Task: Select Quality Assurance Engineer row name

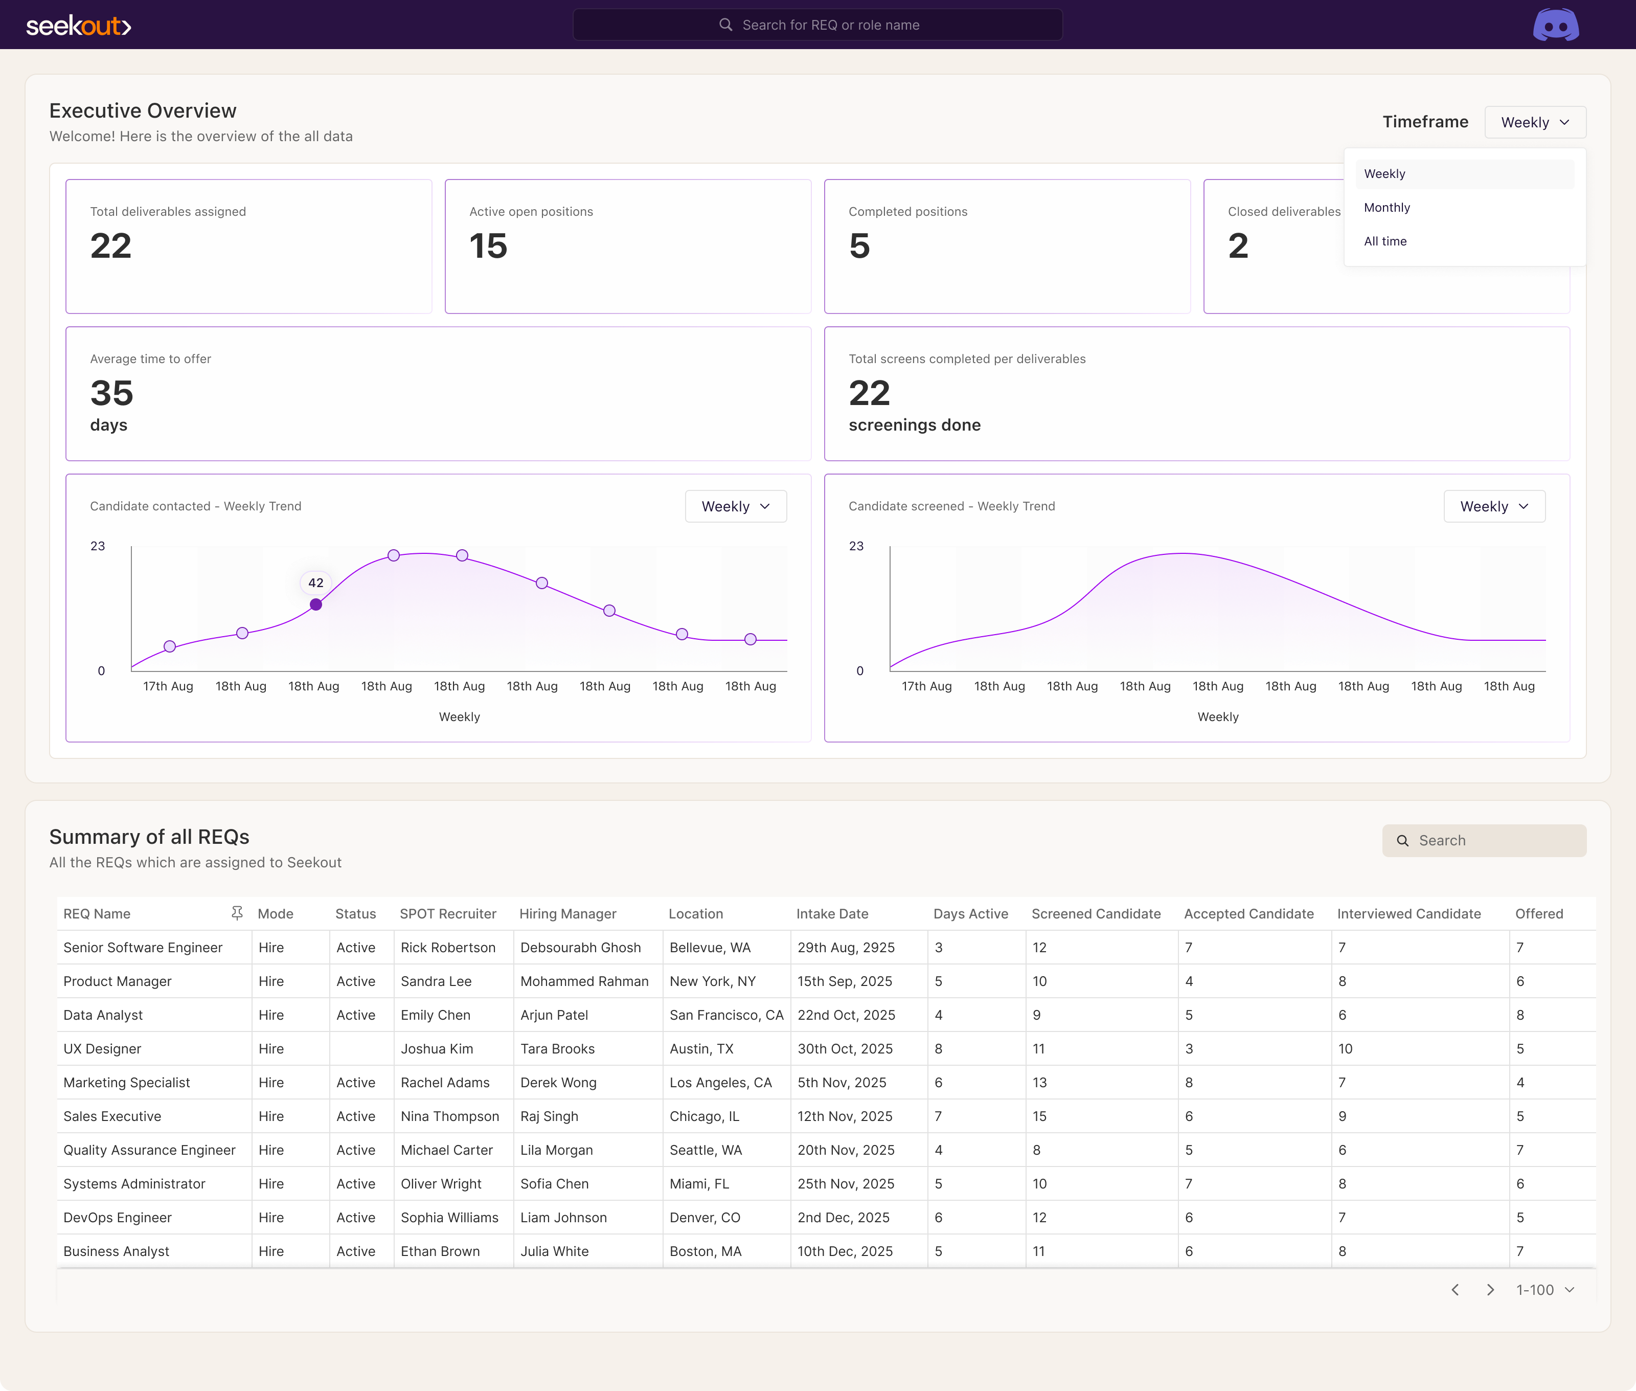Action: pyautogui.click(x=150, y=1151)
